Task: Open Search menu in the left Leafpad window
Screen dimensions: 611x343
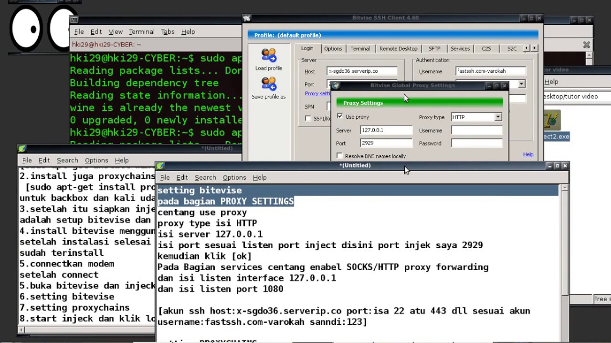Action: point(67,160)
